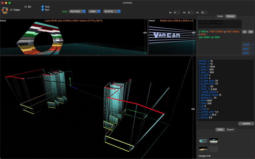Image resolution: width=255 pixels, height=159 pixels.
Task: Click the OFFSET_X parameter line
Action: (x=206, y=61)
